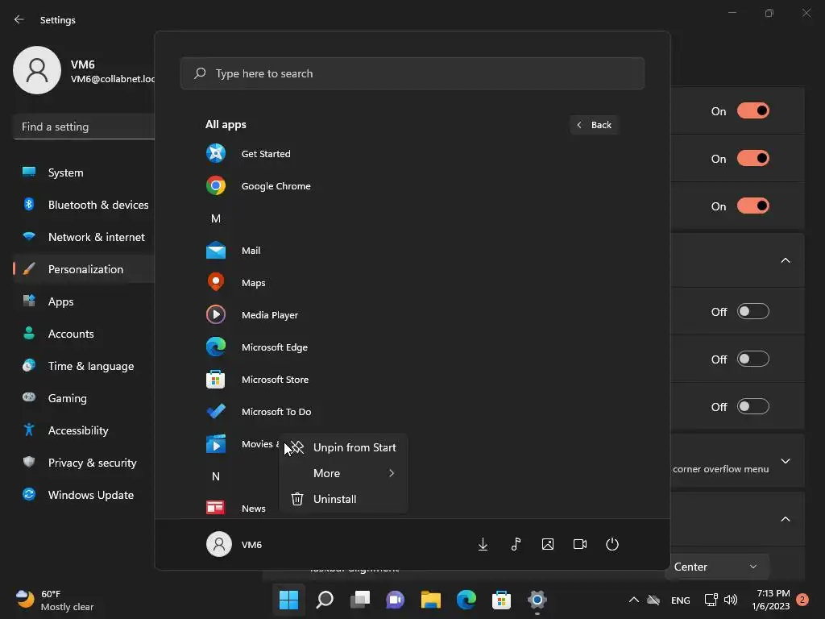
Task: Turn on the first Off toggle switch
Action: [x=753, y=312]
